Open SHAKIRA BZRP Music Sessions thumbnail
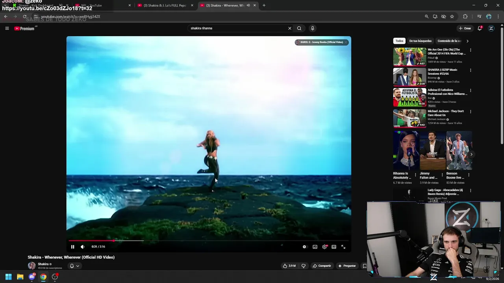The width and height of the screenshot is (504, 283). pos(409,77)
